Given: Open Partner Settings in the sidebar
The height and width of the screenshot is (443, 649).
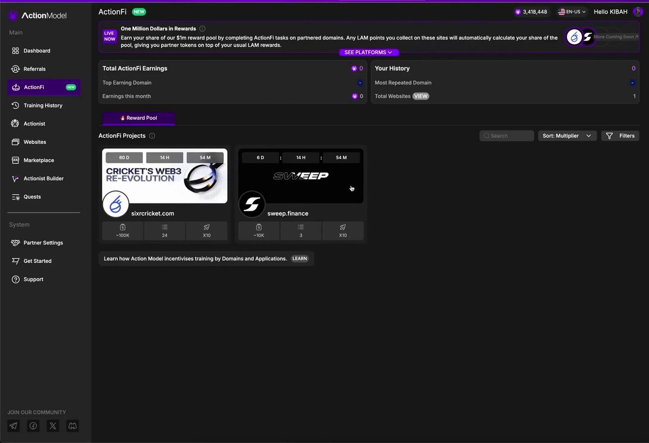Looking at the screenshot, I should pyautogui.click(x=44, y=243).
